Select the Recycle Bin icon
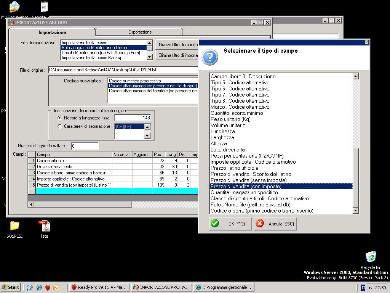 pos(371,260)
